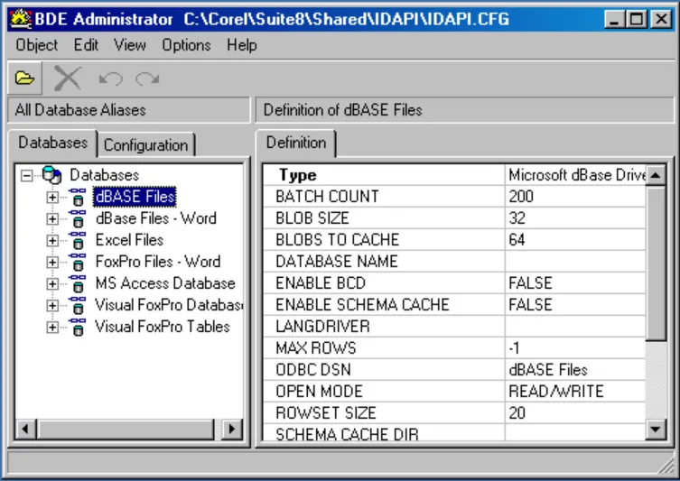The width and height of the screenshot is (680, 481).
Task: Click the SCHEMA CACHE DIR property label
Action: tap(347, 434)
